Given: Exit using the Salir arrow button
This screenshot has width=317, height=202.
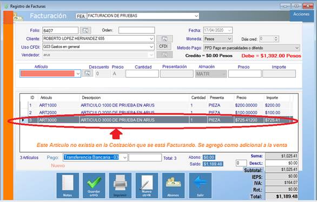Looking at the screenshot, I should point(200,185).
